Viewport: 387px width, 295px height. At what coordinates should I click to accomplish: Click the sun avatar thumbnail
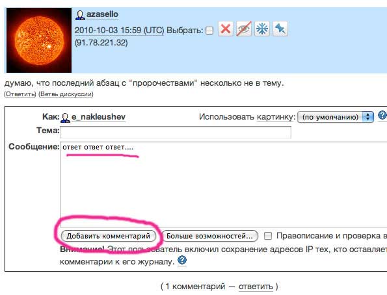[39, 40]
